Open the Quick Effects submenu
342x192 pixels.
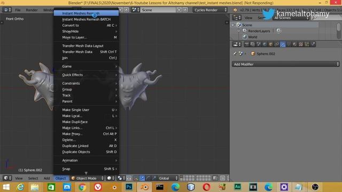87,75
